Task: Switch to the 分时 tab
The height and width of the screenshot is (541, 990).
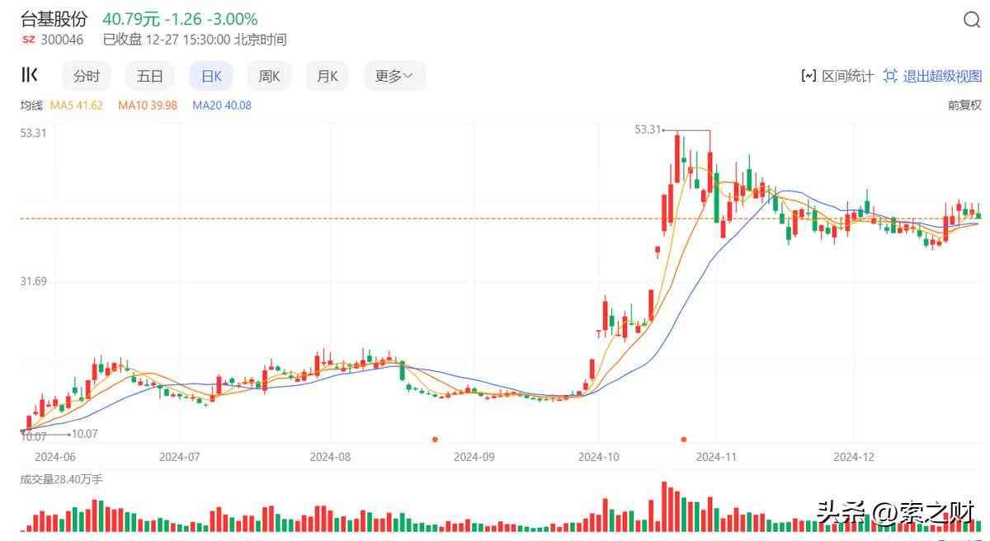Action: click(x=87, y=76)
